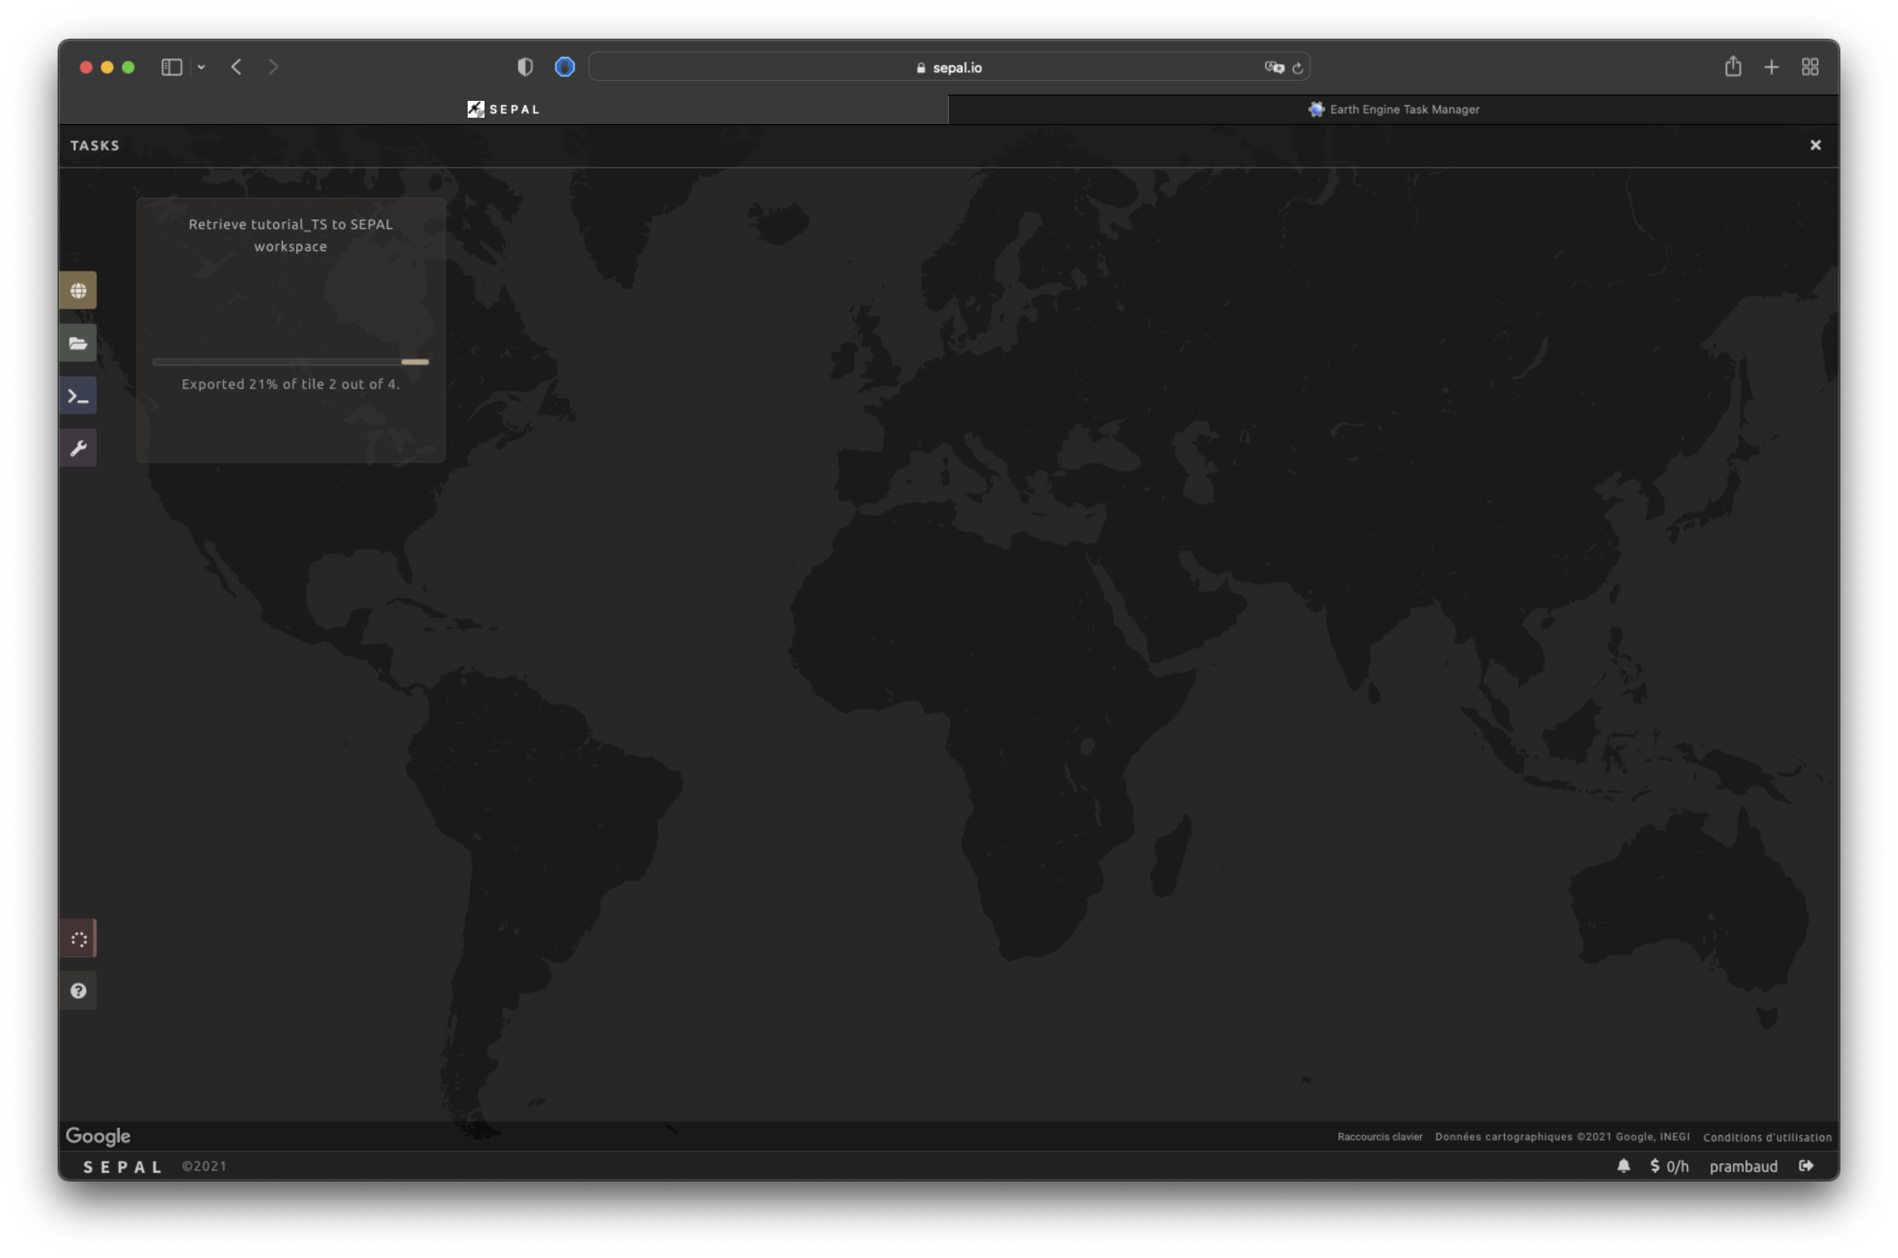Select the SEPAL browser tab
The image size is (1898, 1258).
pyautogui.click(x=504, y=109)
